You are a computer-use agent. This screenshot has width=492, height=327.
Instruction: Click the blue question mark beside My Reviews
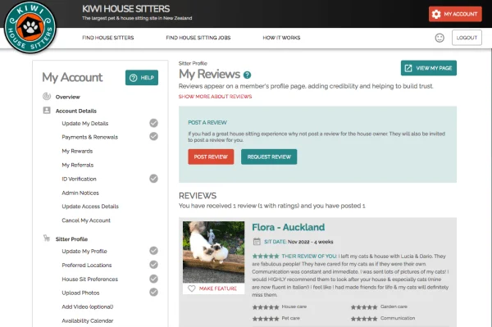point(248,75)
